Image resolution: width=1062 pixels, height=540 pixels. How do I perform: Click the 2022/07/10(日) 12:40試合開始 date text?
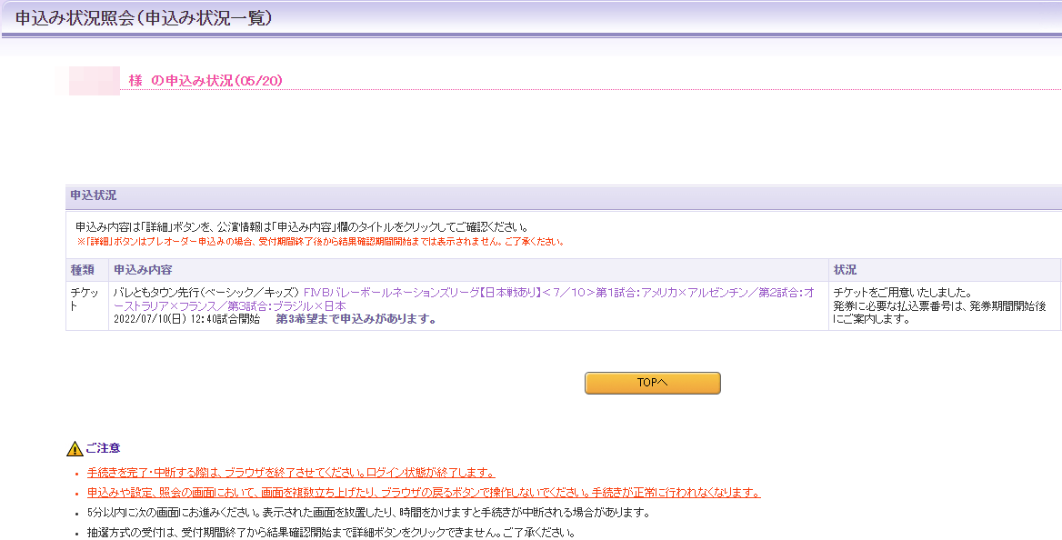click(x=186, y=319)
